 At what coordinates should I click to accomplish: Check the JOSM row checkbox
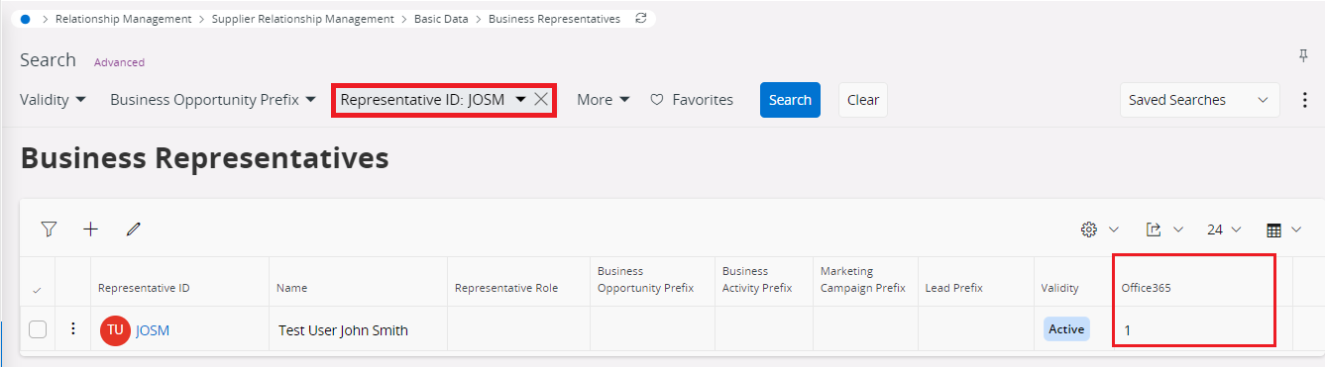coord(38,330)
